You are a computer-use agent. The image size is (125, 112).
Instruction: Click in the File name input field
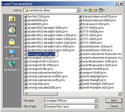pyautogui.click(x=69, y=101)
